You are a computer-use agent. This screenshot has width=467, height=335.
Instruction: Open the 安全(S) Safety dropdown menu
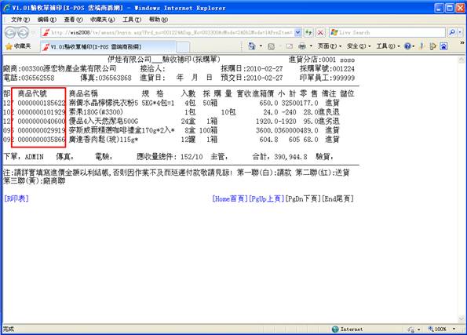(358, 46)
